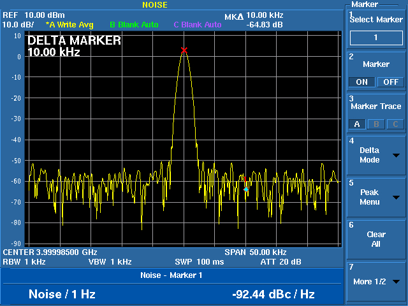This screenshot has width=408, height=306.
Task: Select the yellow A Write Avg trace label
Action: point(69,25)
